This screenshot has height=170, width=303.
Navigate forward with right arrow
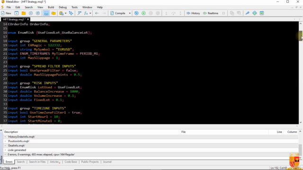tap(104, 13)
